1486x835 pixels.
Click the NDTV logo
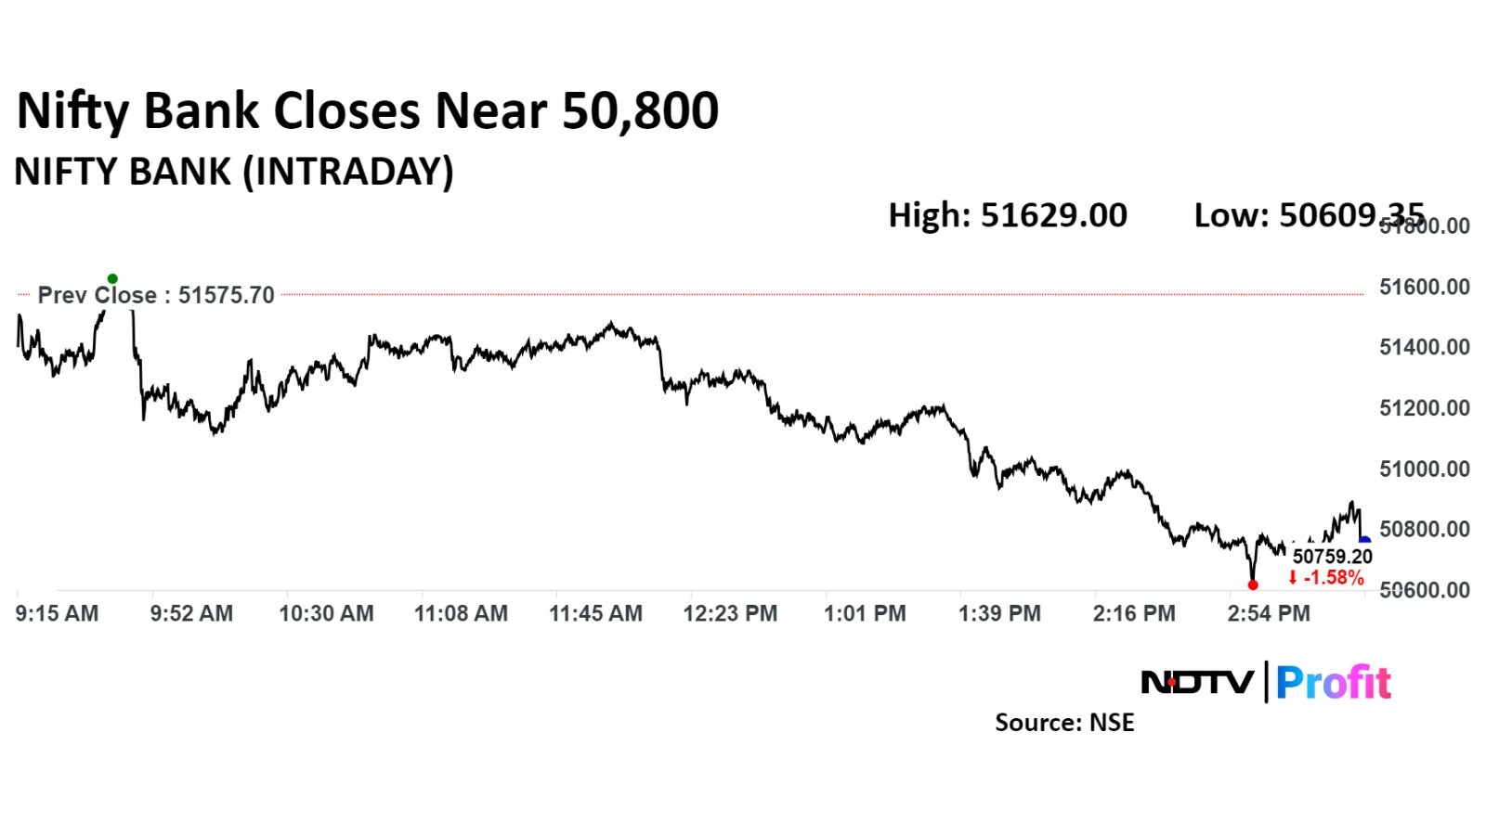tap(1197, 683)
